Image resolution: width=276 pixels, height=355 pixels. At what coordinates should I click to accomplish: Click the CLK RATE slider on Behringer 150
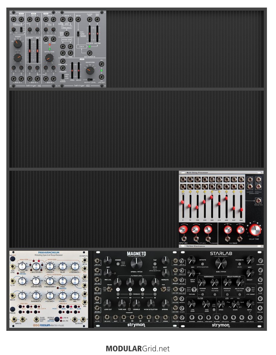coord(90,34)
